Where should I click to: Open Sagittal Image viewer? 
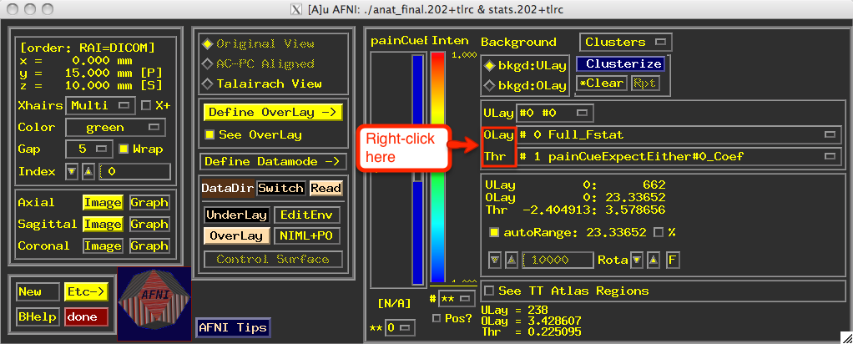tap(103, 225)
